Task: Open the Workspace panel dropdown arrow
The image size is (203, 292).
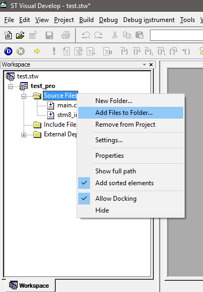Action: [x=144, y=64]
